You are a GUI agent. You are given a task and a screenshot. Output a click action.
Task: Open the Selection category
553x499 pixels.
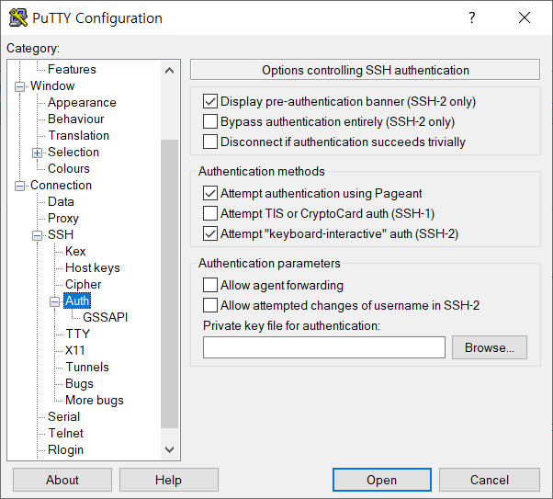pyautogui.click(x=73, y=153)
